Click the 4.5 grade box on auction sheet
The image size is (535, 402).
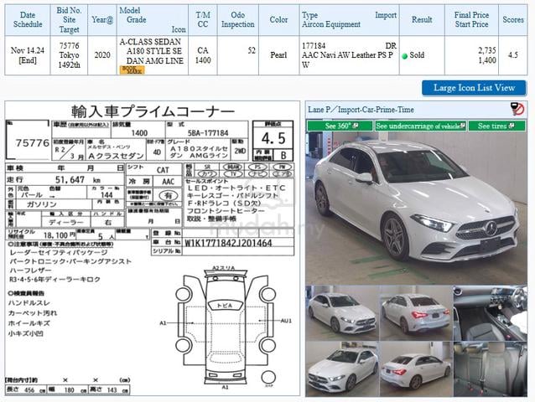click(273, 138)
